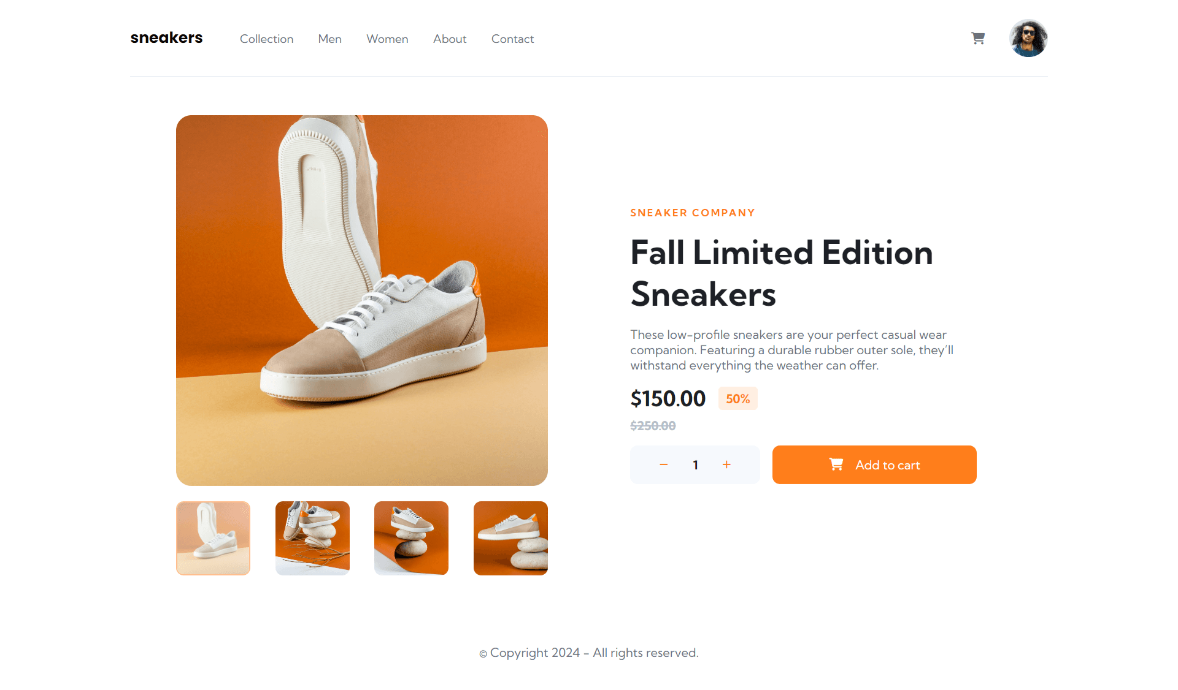Choose third thumbnail with shoe on stones
Image resolution: width=1178 pixels, height=690 pixels.
[411, 538]
